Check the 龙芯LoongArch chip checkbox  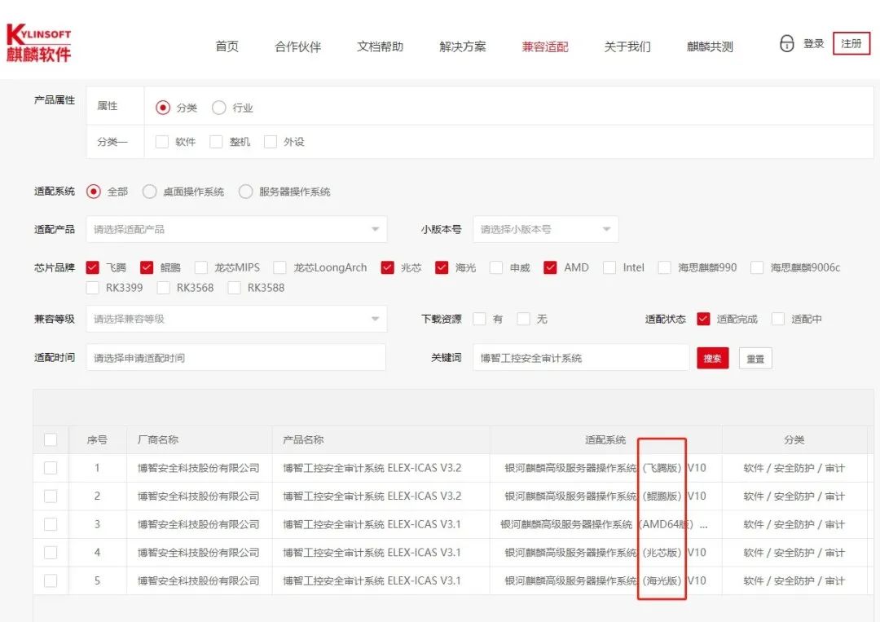[x=280, y=267]
